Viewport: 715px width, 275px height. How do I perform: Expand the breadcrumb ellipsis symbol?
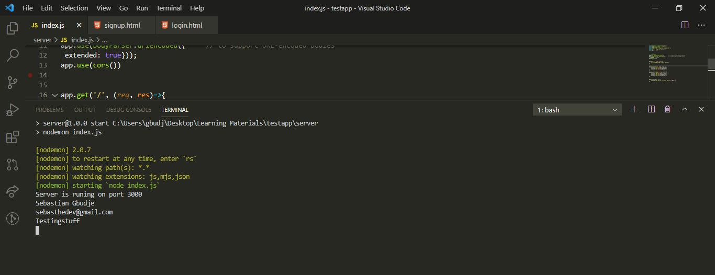click(104, 40)
